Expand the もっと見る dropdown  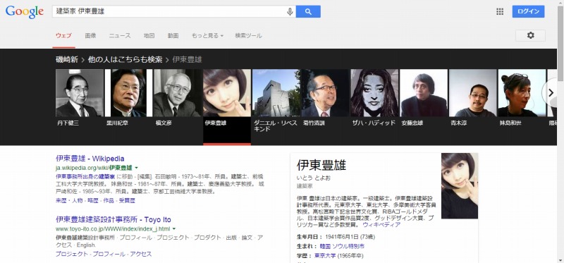pyautogui.click(x=207, y=36)
